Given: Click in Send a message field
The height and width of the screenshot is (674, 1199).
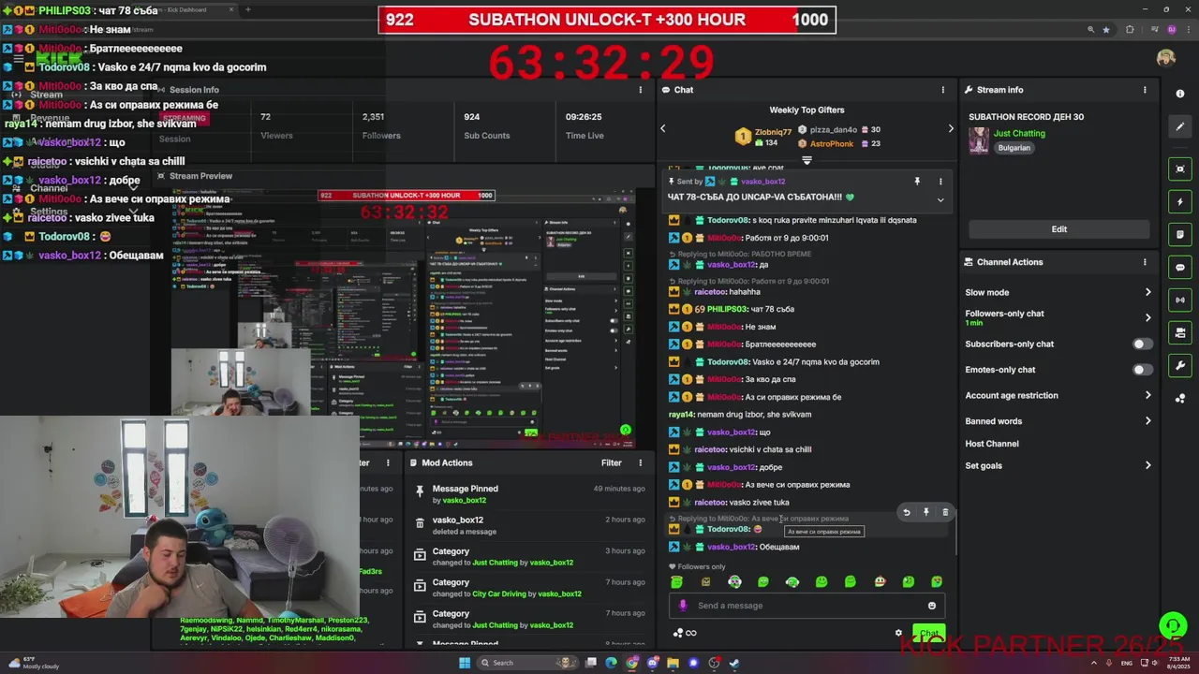Looking at the screenshot, I should point(806,606).
